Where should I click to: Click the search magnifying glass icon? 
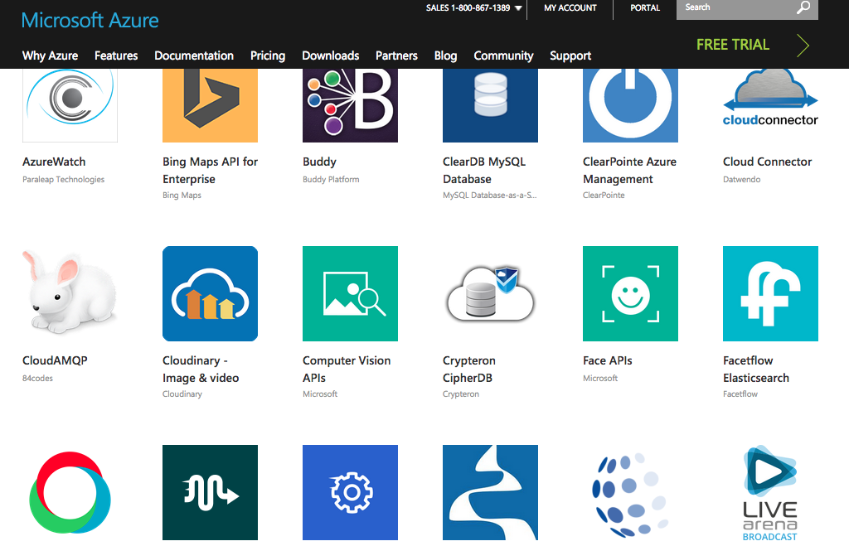click(x=803, y=8)
